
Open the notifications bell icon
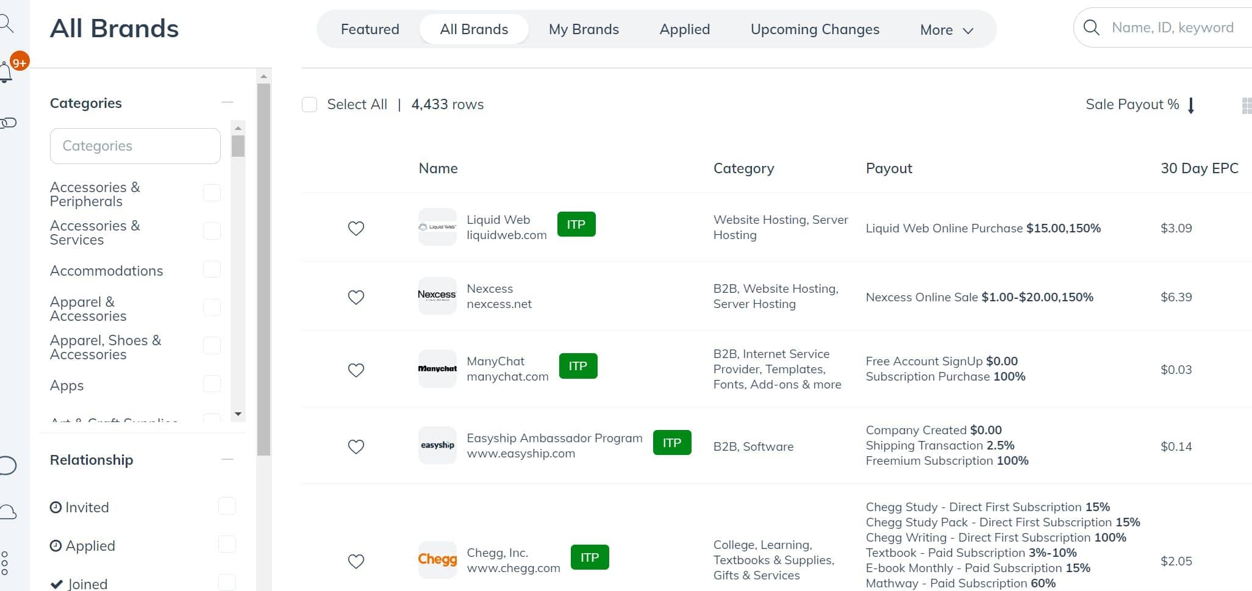tap(6, 72)
